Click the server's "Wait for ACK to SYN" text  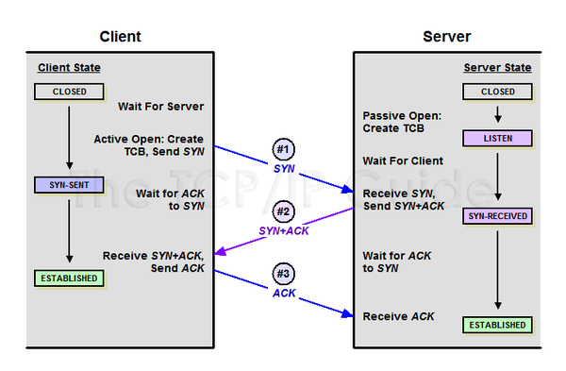(x=397, y=261)
